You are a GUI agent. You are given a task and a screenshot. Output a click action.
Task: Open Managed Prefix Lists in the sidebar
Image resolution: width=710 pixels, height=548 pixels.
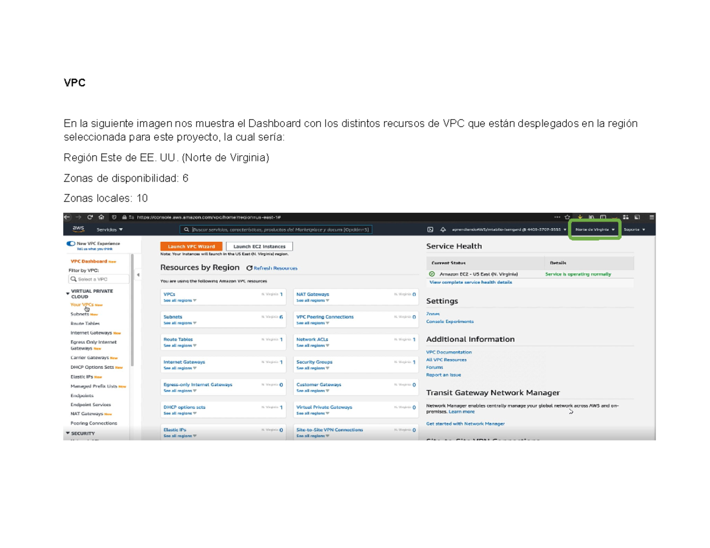coord(93,386)
